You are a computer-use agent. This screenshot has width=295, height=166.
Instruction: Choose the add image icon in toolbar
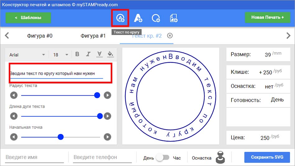pos(173,18)
